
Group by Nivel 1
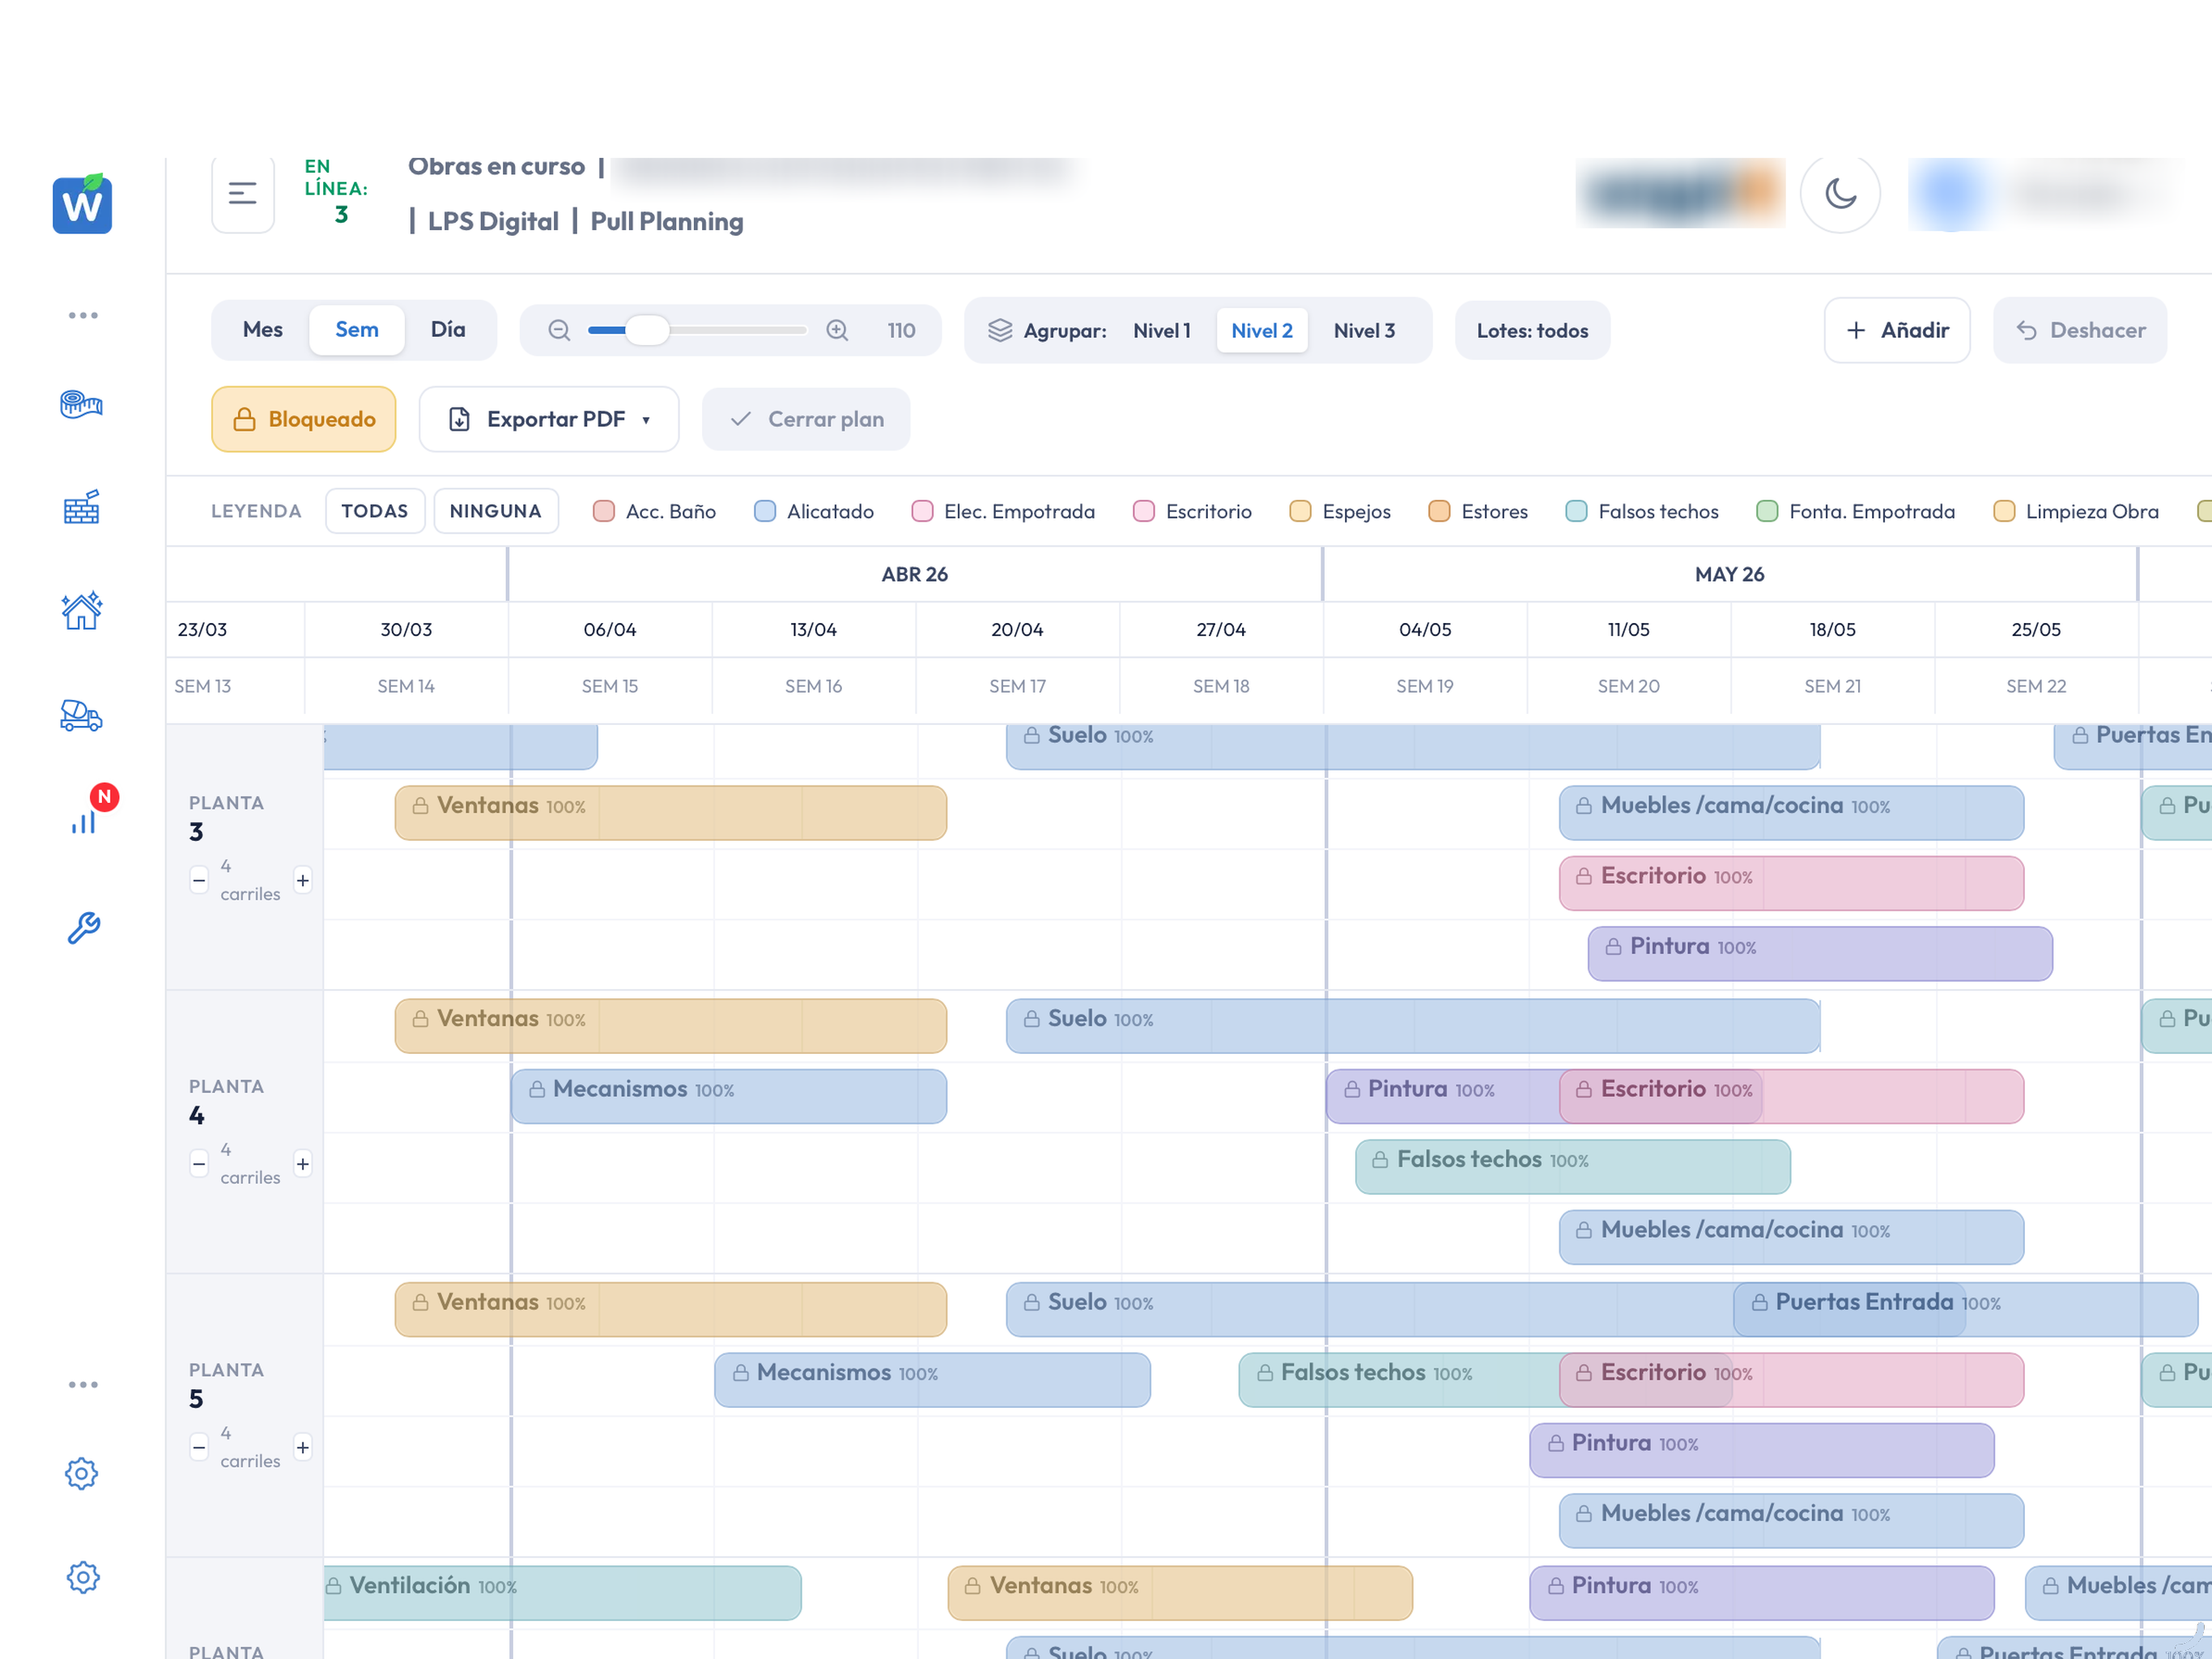pyautogui.click(x=1162, y=331)
